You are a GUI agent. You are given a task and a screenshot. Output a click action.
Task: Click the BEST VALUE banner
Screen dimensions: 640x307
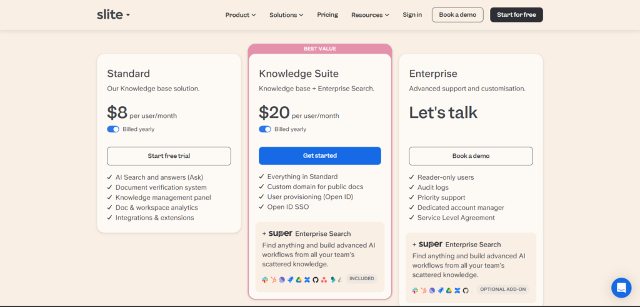[320, 49]
